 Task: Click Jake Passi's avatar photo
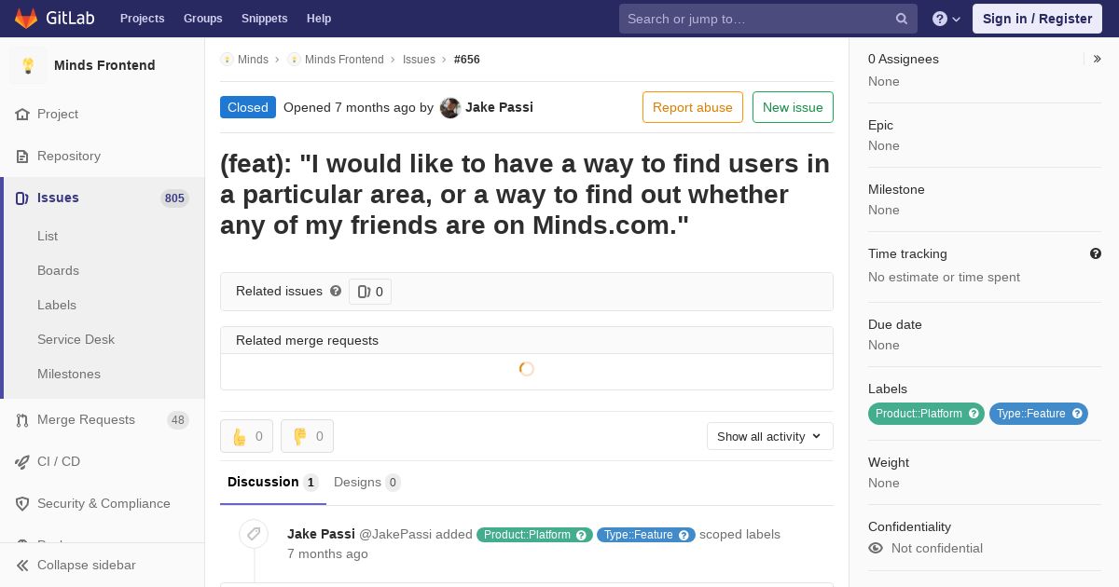450,107
